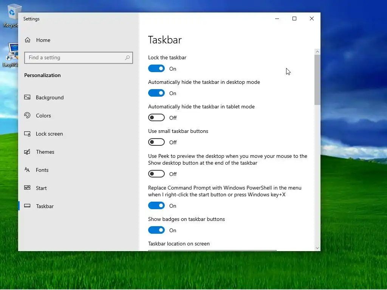Disable auto-hide taskbar in desktop mode
The height and width of the screenshot is (290, 387).
pos(156,93)
